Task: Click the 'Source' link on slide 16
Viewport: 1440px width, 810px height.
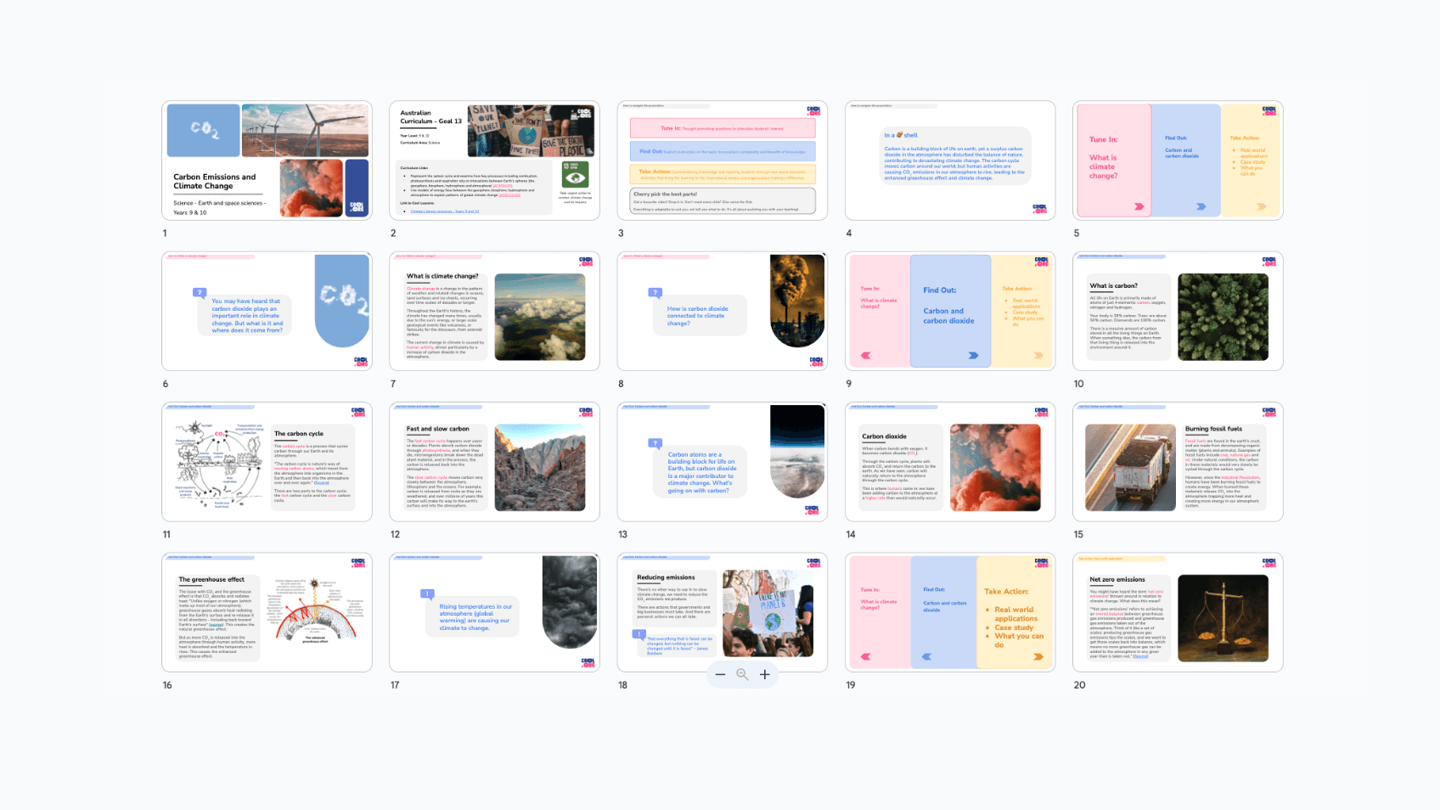Action: pyautogui.click(x=217, y=625)
